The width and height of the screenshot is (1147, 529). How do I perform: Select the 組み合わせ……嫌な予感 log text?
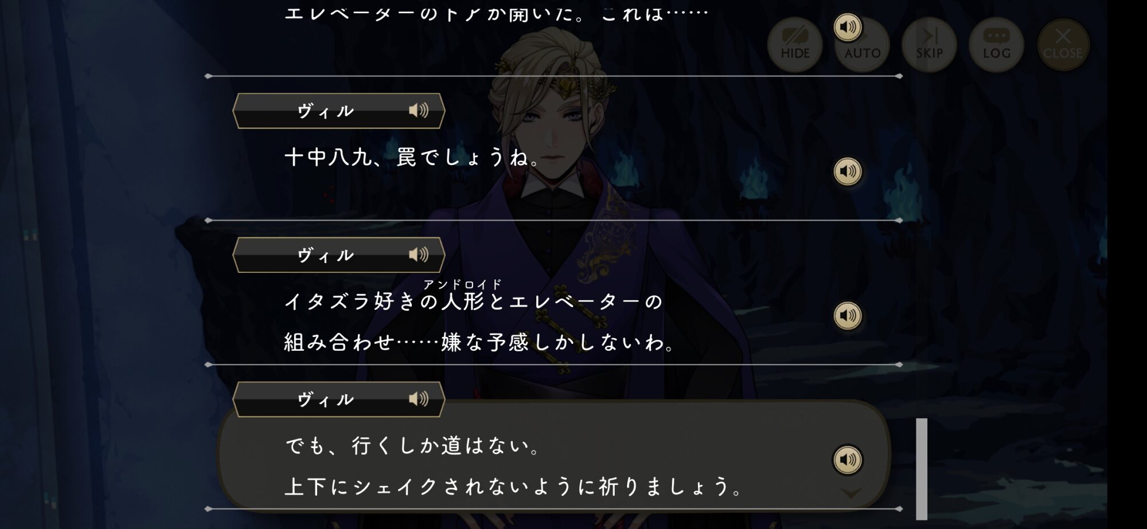pyautogui.click(x=479, y=343)
